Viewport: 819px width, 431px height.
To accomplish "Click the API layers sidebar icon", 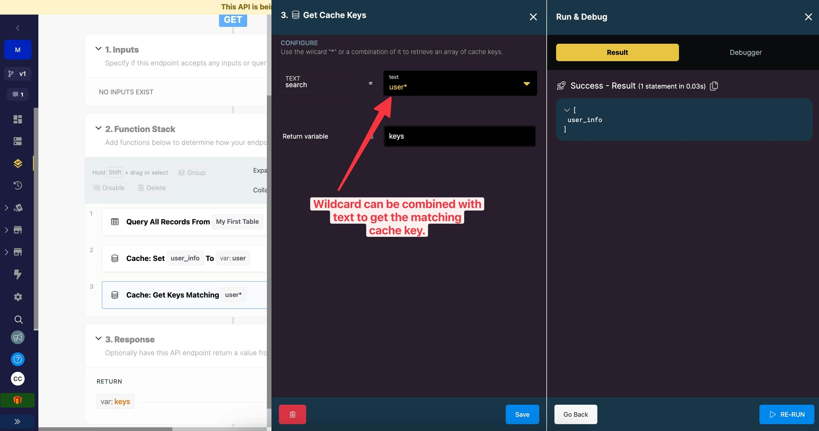I will pos(18,163).
